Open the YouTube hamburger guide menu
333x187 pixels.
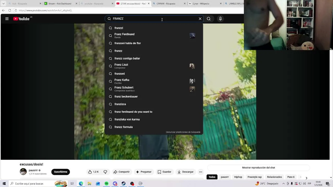(x=7, y=19)
